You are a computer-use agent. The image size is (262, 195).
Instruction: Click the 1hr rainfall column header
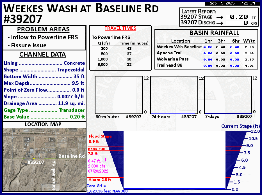click(x=208, y=41)
